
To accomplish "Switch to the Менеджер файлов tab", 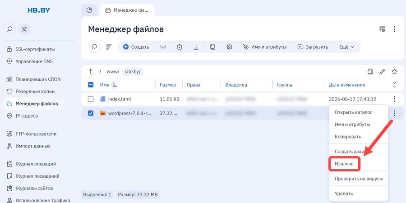I will pos(127,10).
